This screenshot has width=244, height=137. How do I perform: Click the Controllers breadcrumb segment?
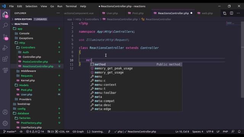(91, 19)
